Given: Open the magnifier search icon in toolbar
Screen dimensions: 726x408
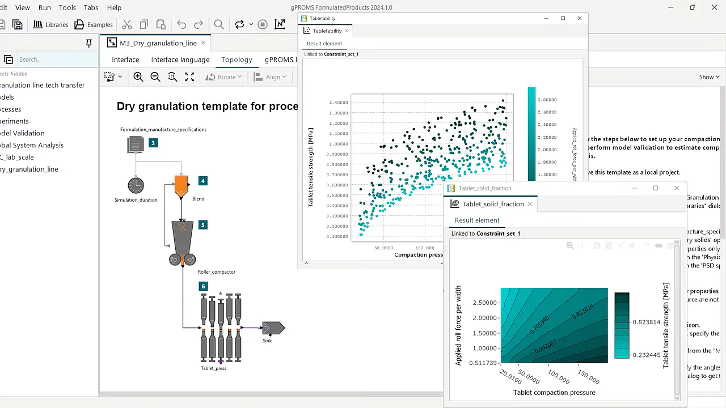Looking at the screenshot, I should pyautogui.click(x=219, y=24).
